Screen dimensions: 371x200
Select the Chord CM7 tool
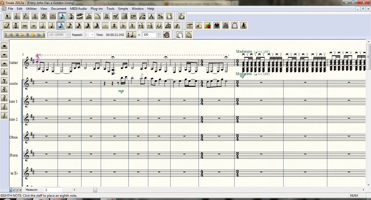(x=133, y=16)
